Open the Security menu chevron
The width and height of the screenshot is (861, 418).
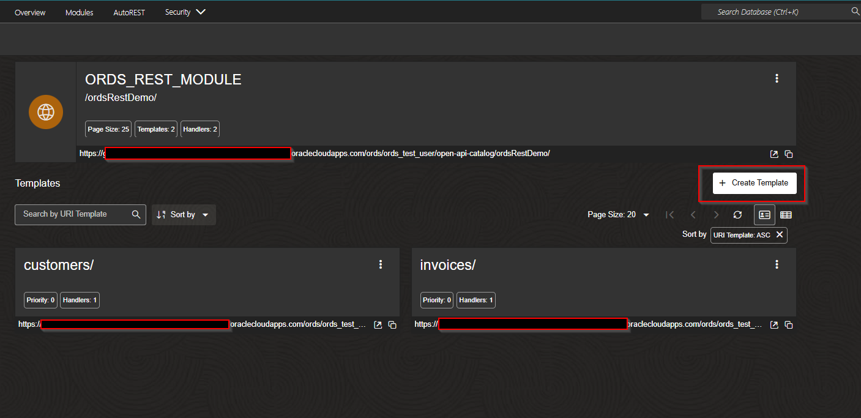[x=201, y=11]
